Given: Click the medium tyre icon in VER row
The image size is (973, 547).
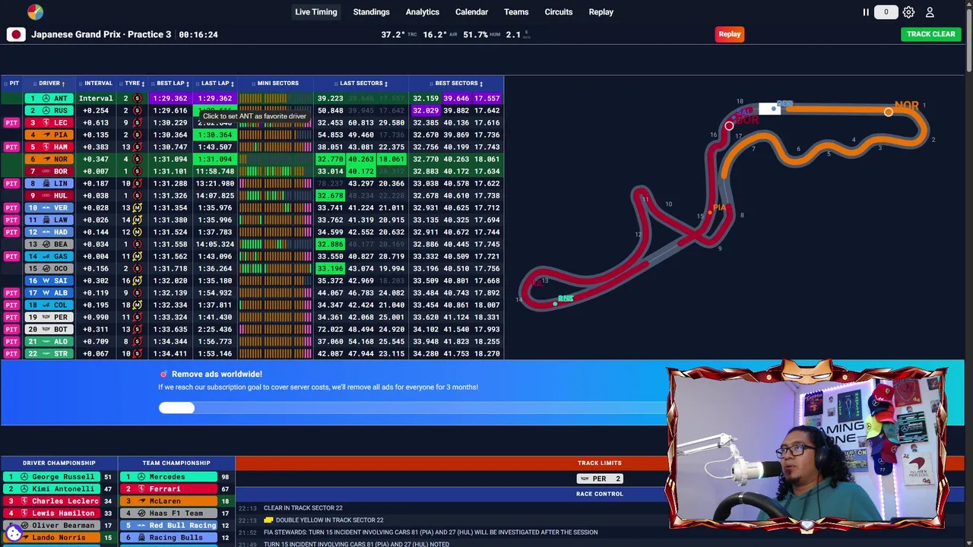Looking at the screenshot, I should point(138,207).
